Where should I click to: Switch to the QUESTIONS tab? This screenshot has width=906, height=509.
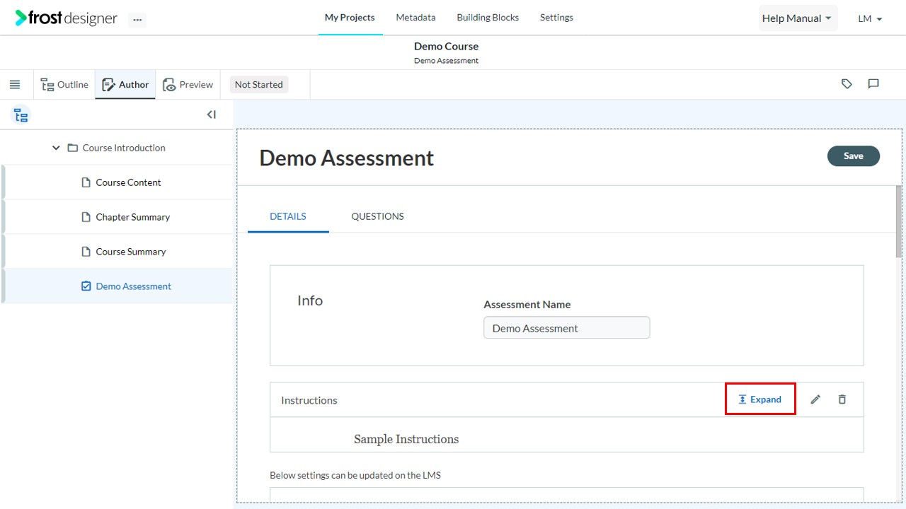pos(378,217)
